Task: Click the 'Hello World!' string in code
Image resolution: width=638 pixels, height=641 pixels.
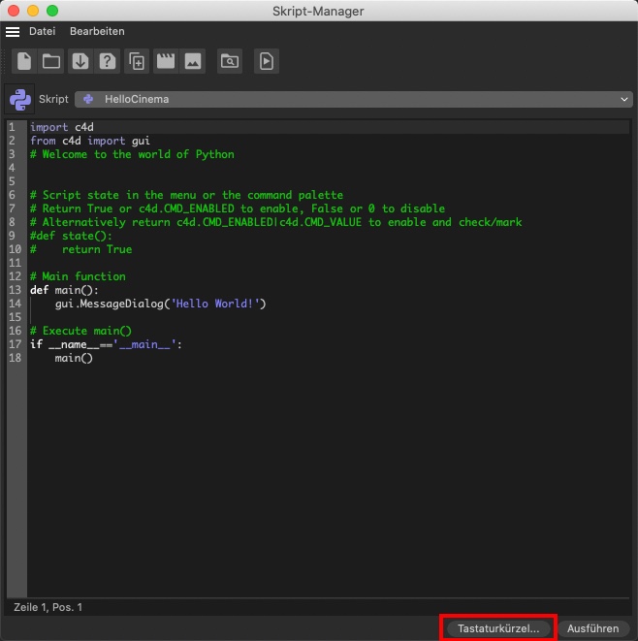Action: (217, 304)
